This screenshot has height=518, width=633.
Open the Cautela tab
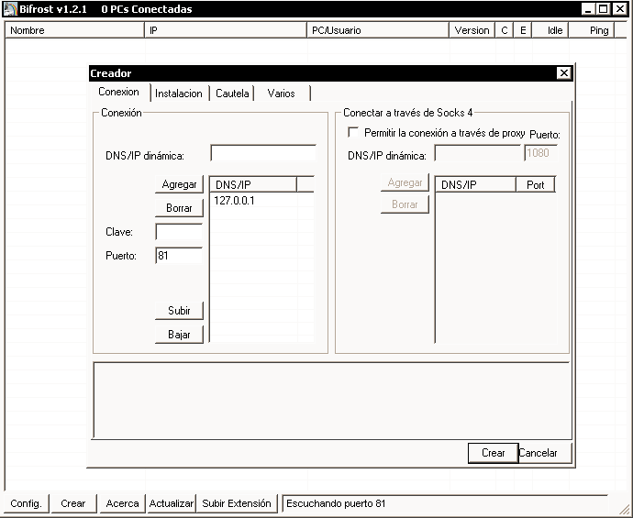point(232,94)
